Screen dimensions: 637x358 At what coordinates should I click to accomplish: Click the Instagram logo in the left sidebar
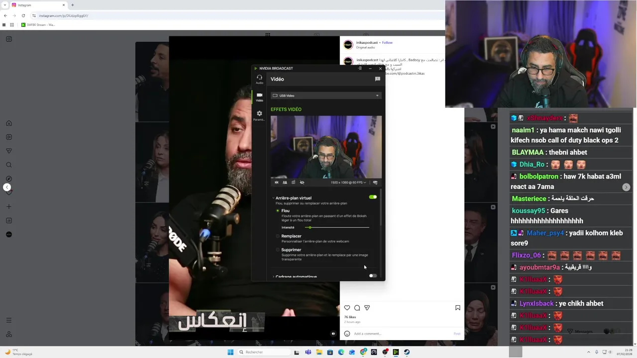[9, 39]
